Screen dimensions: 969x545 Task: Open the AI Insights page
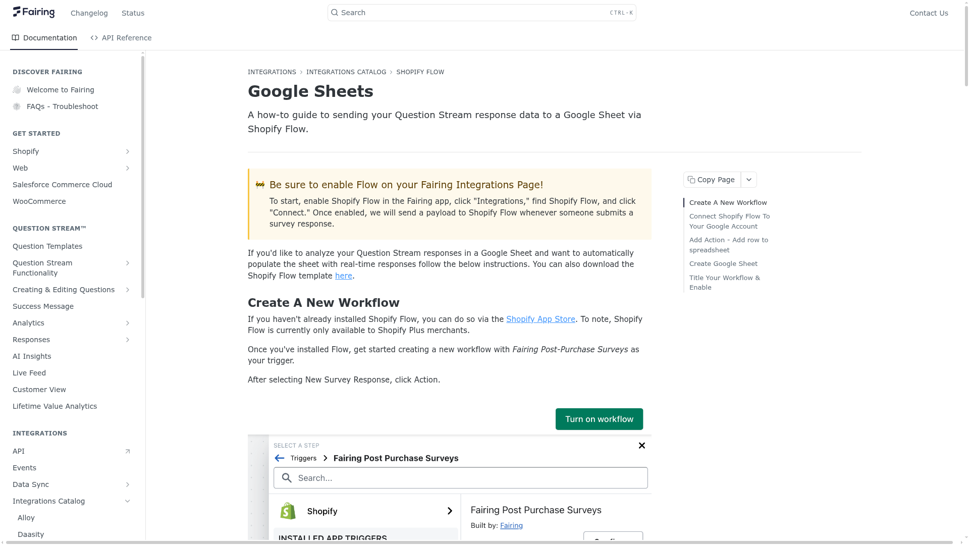click(32, 356)
